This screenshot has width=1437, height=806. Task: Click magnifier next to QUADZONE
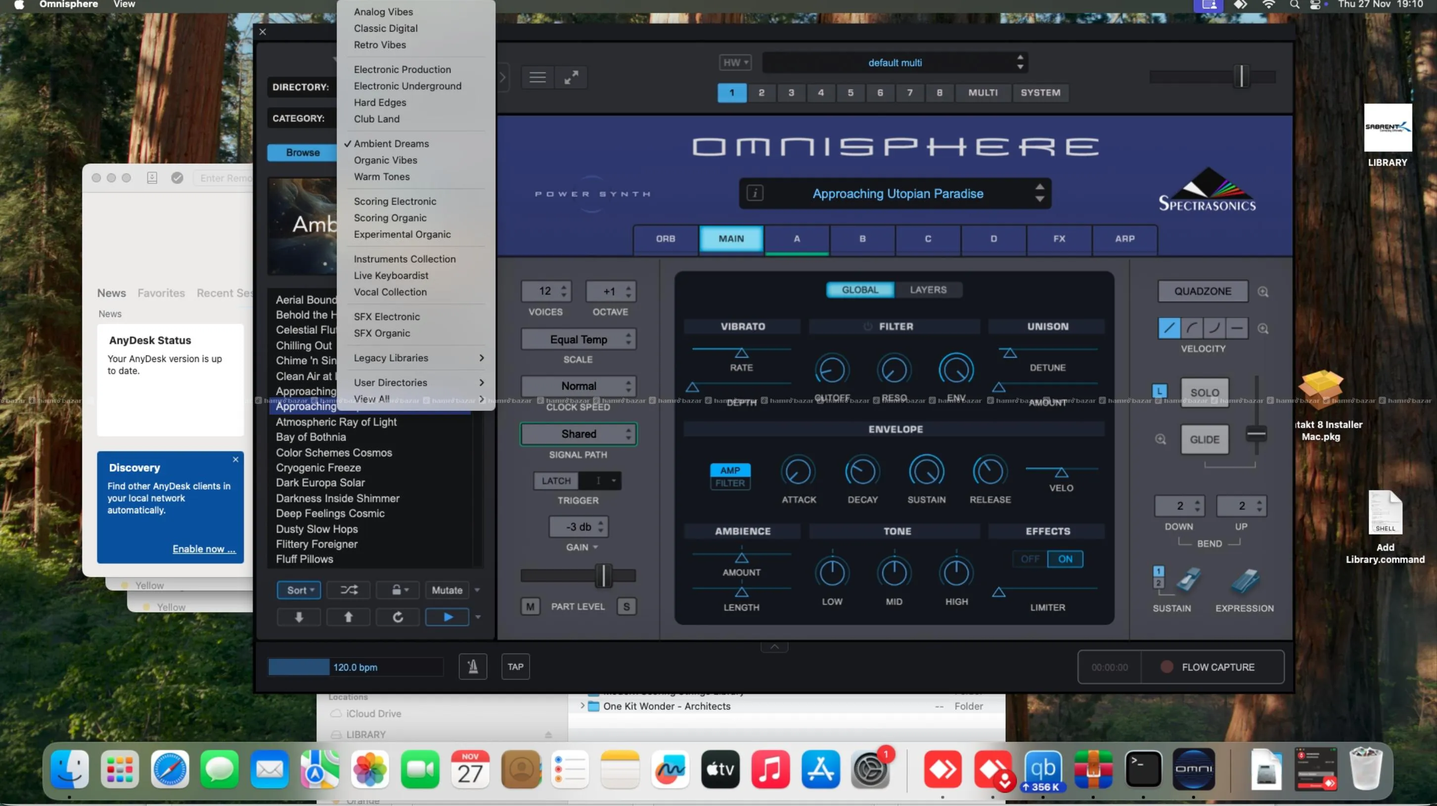coord(1263,292)
